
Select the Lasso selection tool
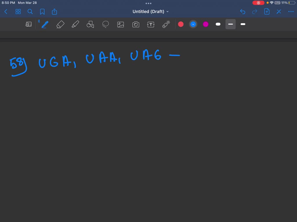tap(106, 25)
